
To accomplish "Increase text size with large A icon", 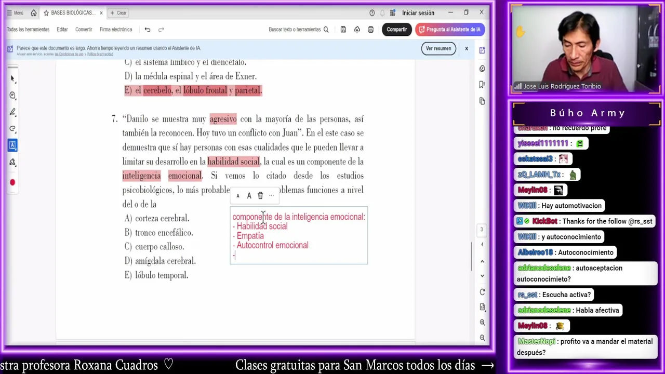I will pyautogui.click(x=249, y=196).
